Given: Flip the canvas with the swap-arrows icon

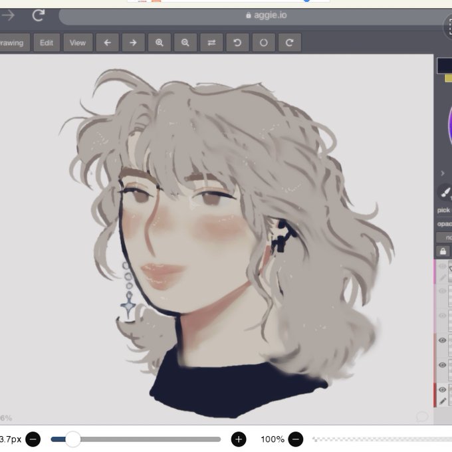Looking at the screenshot, I should tap(211, 43).
